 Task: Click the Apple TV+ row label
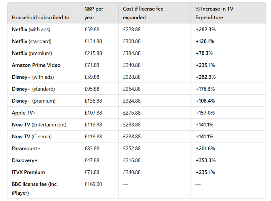click(x=24, y=113)
